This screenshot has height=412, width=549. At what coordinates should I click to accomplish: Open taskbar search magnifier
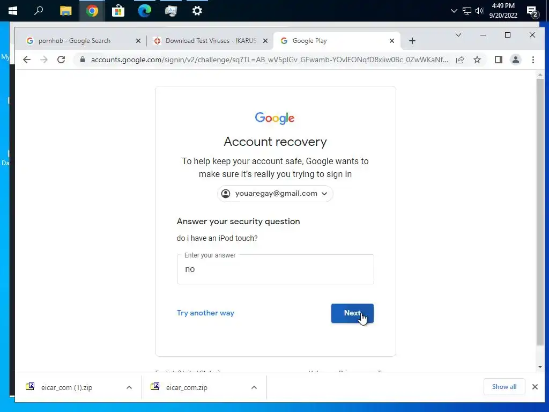39,11
